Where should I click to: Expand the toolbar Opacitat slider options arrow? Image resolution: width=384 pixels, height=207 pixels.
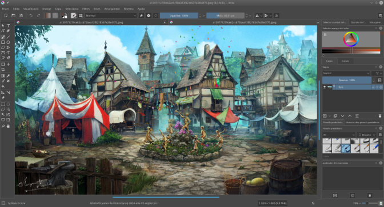203,15
